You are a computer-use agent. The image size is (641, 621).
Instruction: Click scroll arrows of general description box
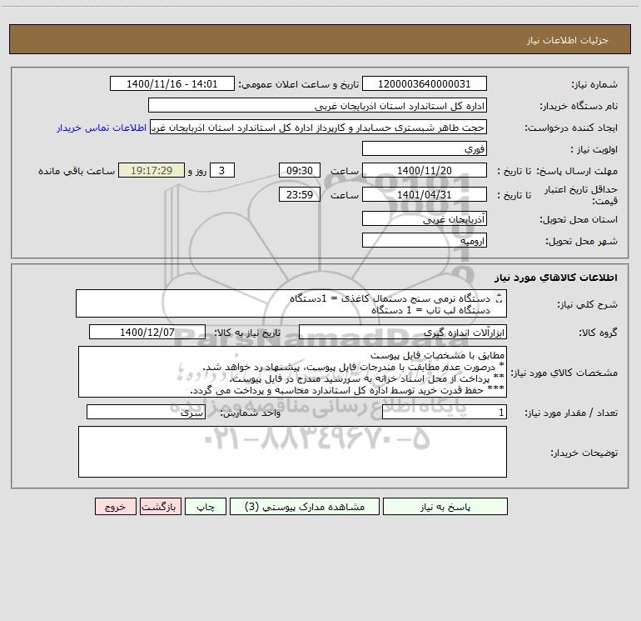pyautogui.click(x=499, y=298)
